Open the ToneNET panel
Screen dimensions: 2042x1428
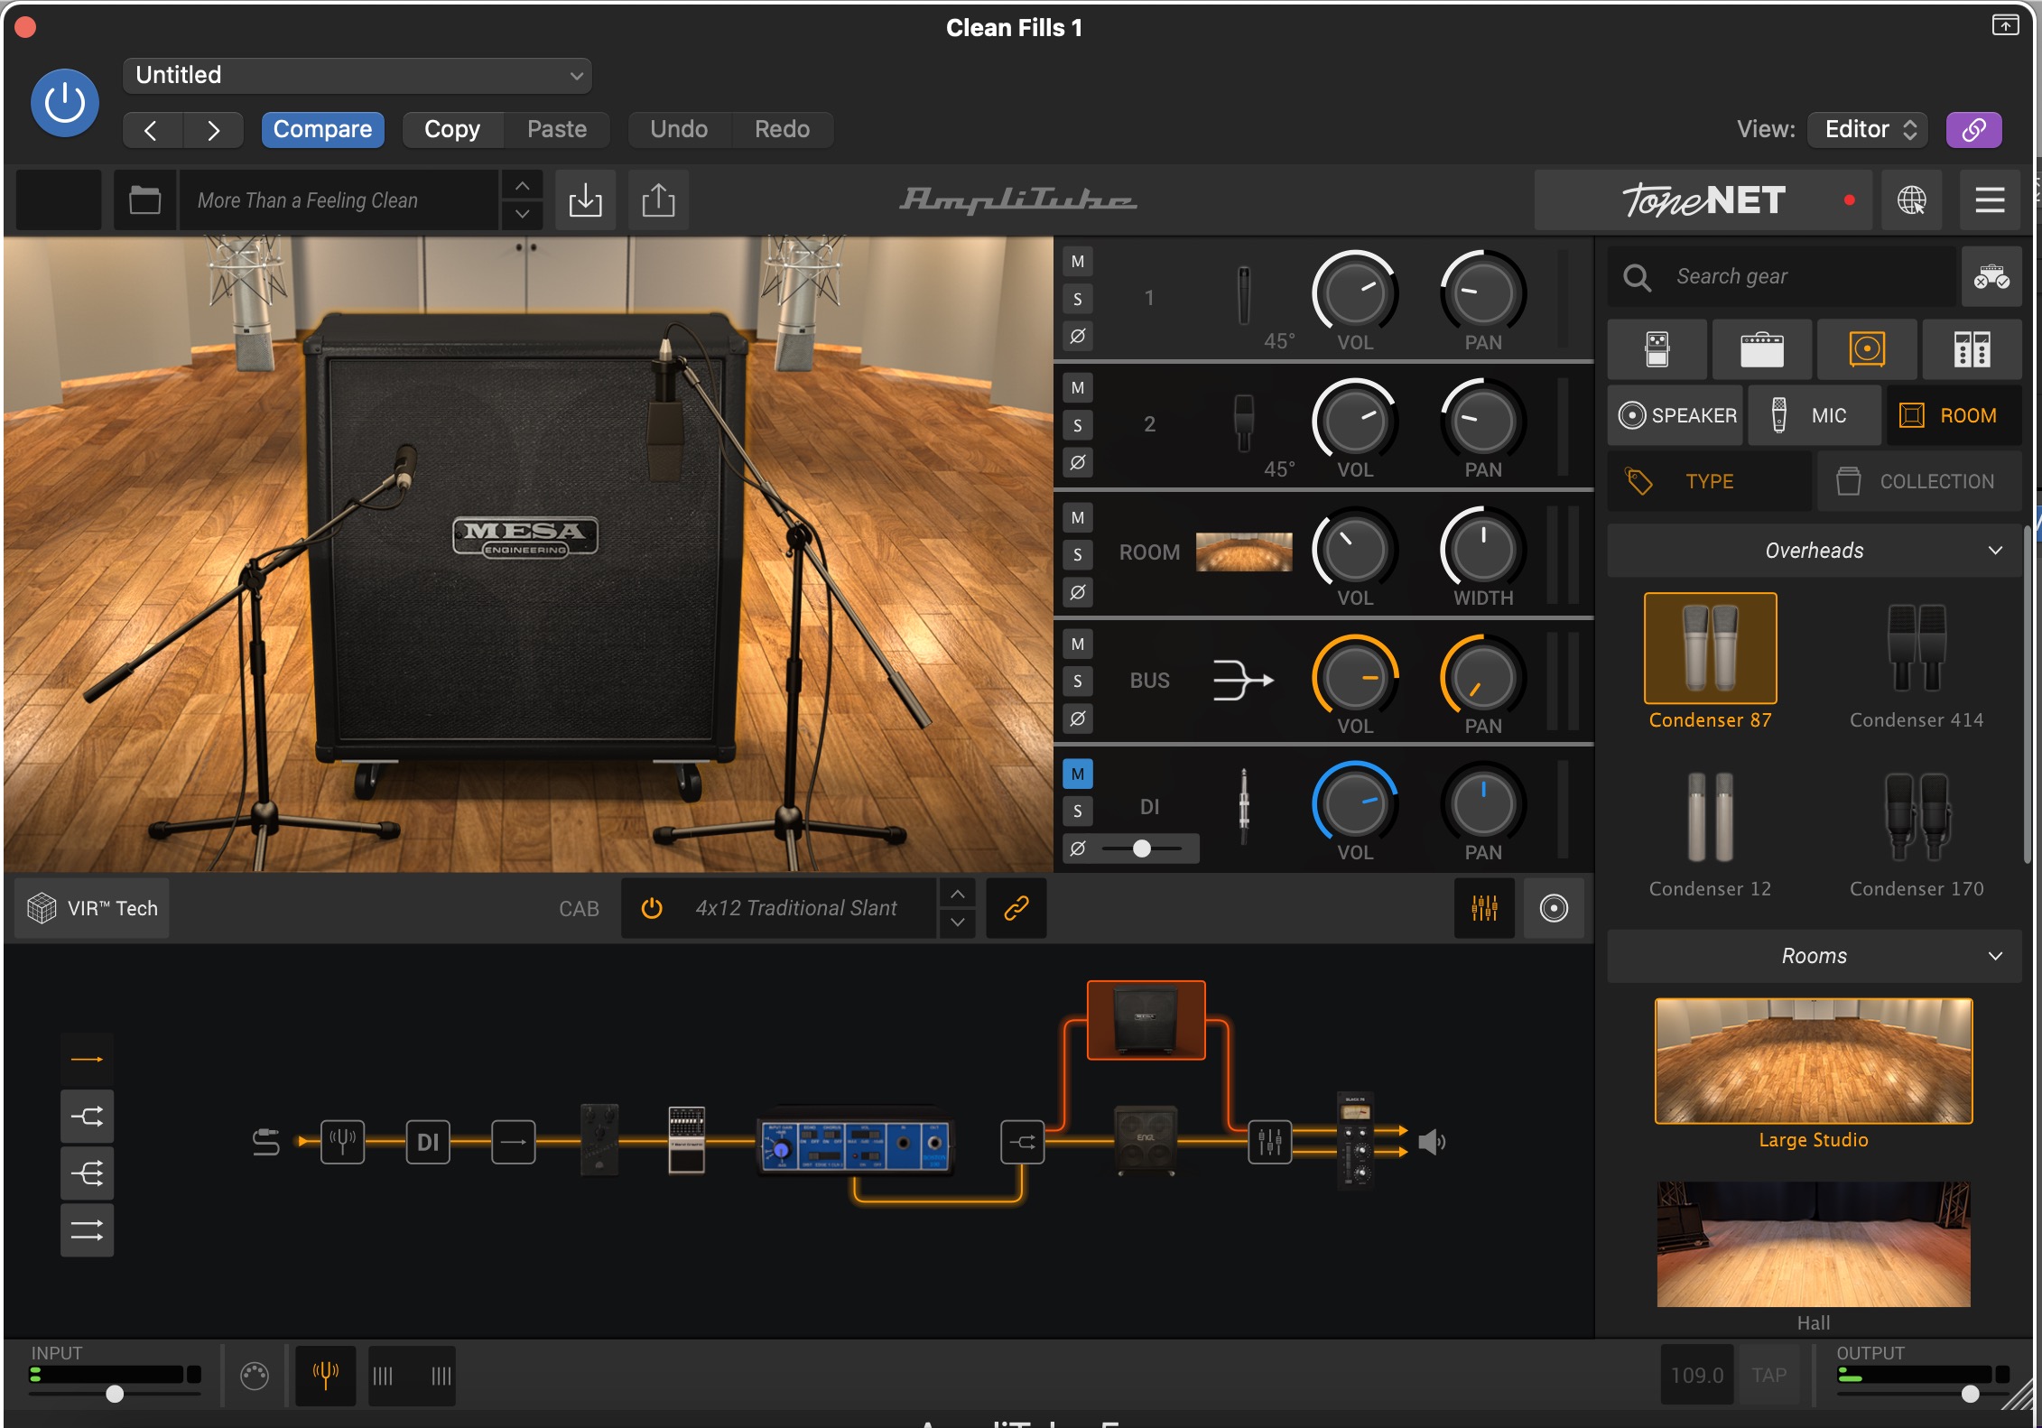click(1703, 199)
